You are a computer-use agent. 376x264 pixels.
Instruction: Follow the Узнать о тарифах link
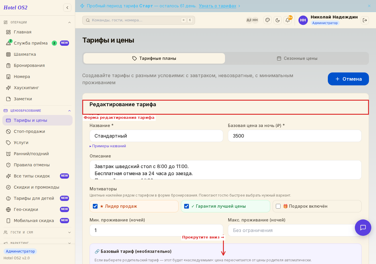point(217,6)
